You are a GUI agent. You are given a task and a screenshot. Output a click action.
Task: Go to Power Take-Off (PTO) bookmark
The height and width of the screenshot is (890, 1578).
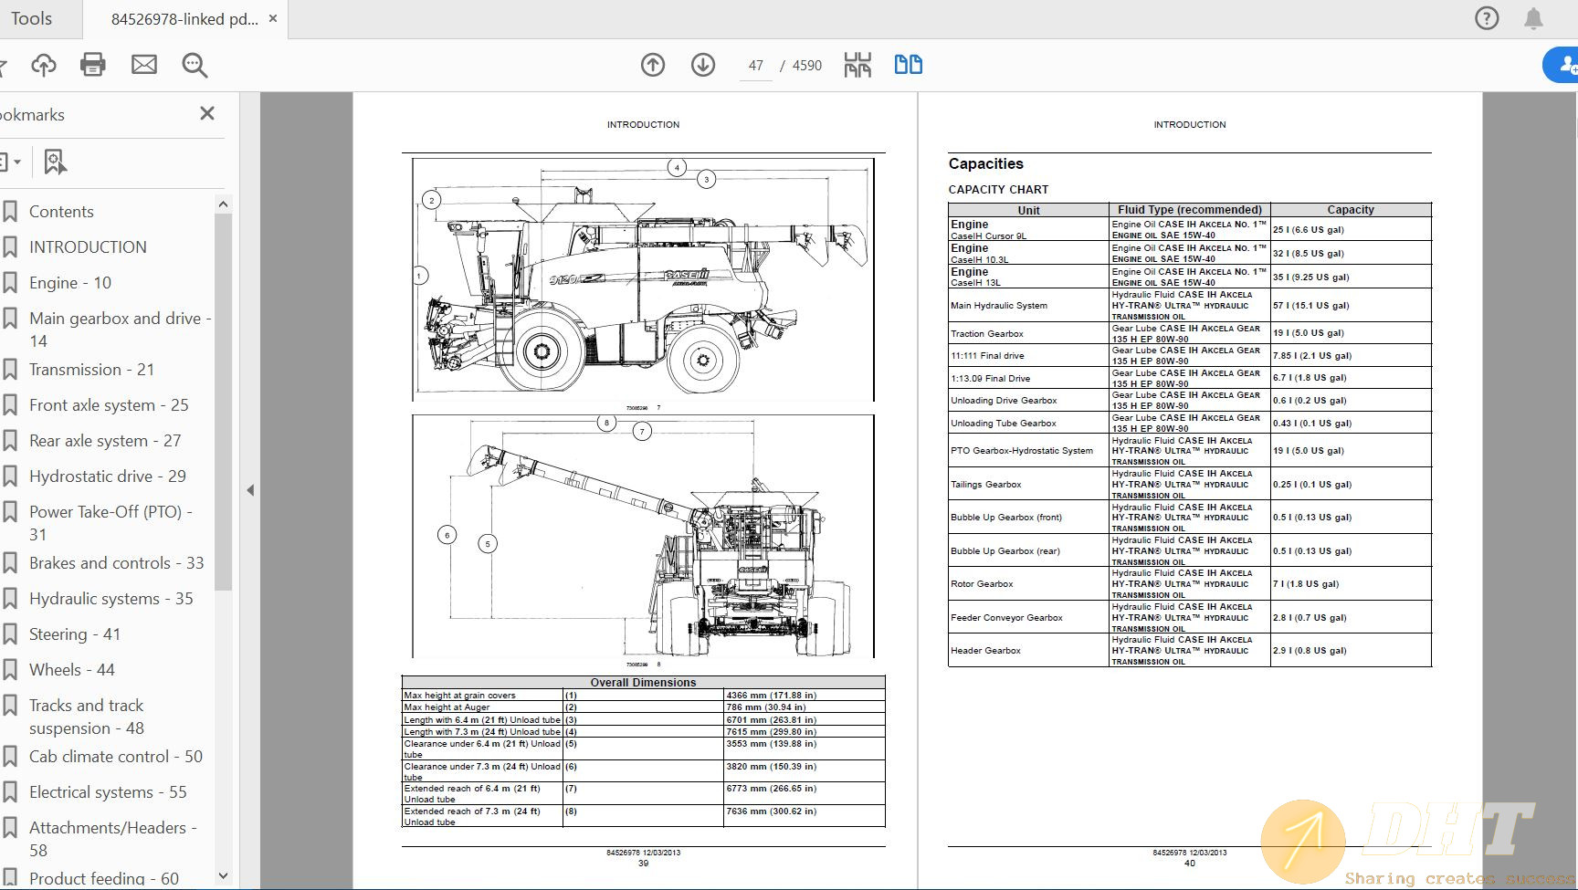pos(110,523)
